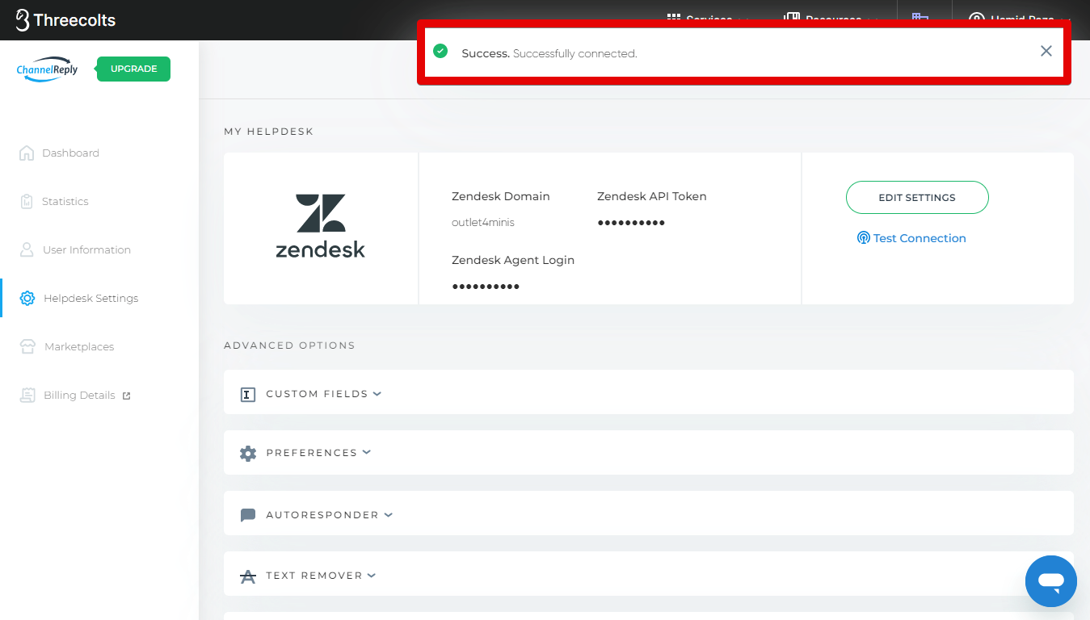Click the Test Connection link

[920, 238]
